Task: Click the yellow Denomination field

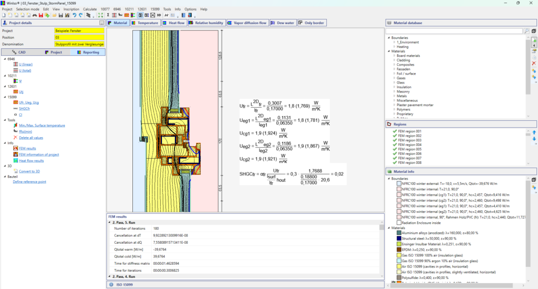Action: 79,44
